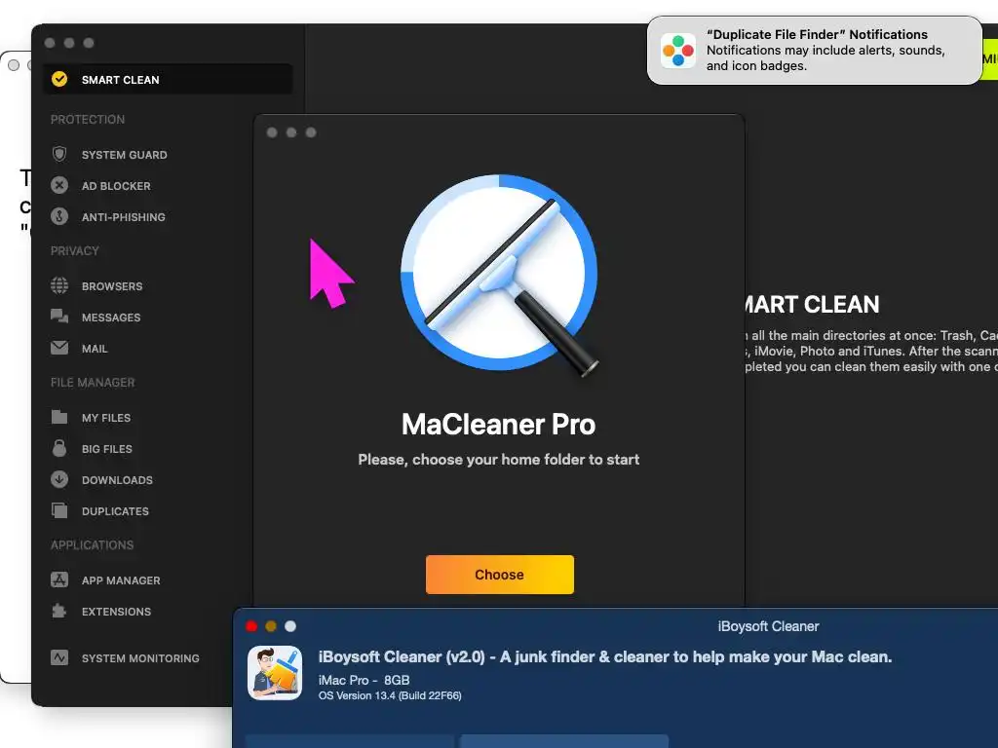
Task: Click the MaCleaner Pro squeegee logo
Action: pyautogui.click(x=500, y=274)
